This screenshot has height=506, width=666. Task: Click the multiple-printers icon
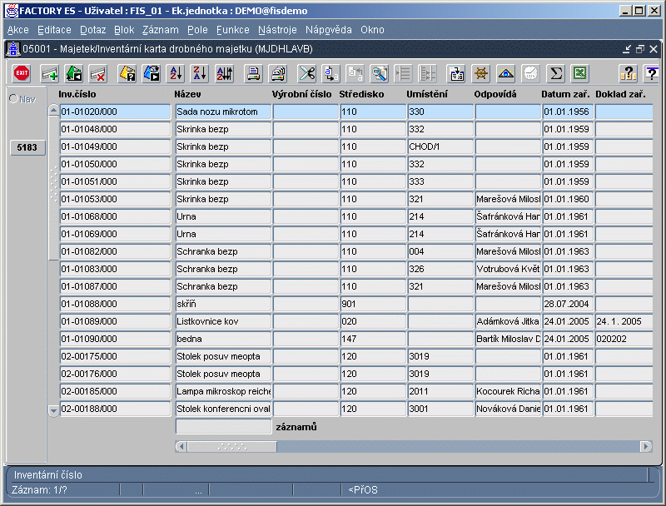click(x=278, y=74)
